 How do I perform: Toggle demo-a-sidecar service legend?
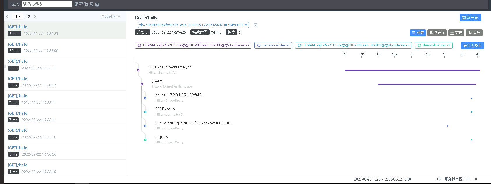tap(273, 45)
